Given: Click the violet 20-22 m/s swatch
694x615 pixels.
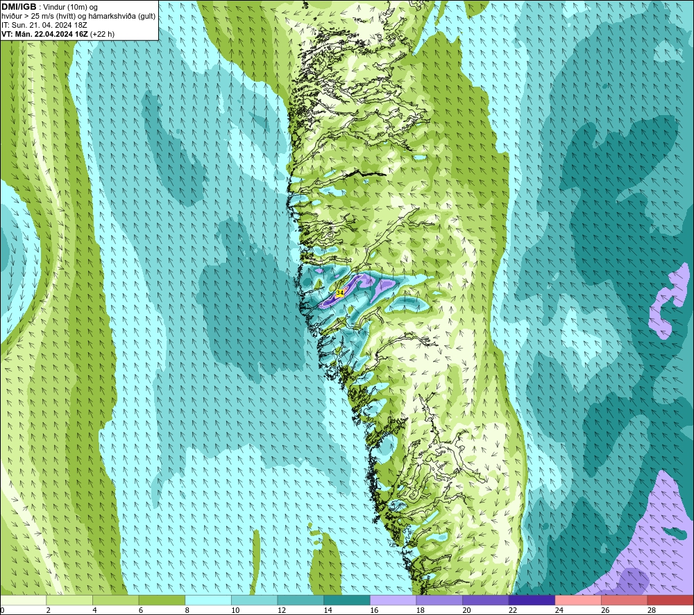Looking at the screenshot, I should tap(486, 600).
